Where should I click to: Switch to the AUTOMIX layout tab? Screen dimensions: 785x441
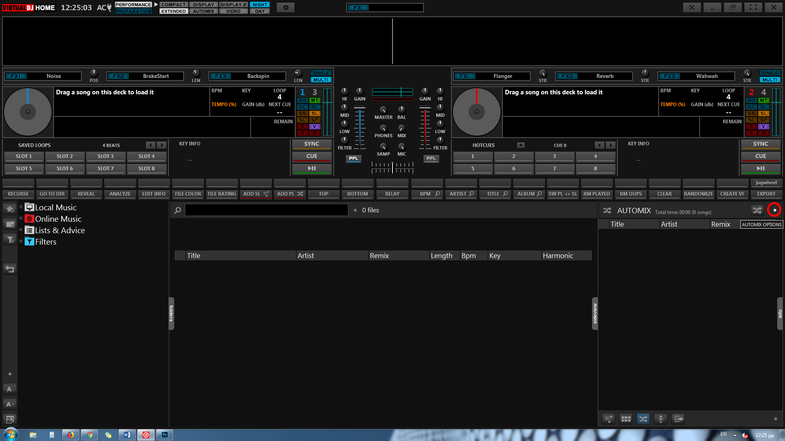click(203, 11)
